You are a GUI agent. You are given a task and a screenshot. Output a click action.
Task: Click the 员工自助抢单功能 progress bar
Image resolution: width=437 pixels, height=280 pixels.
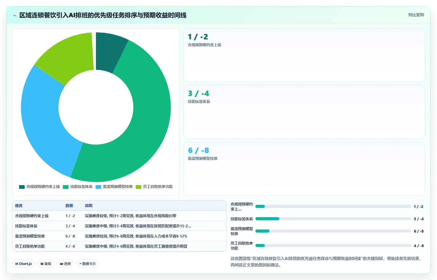coord(333,246)
